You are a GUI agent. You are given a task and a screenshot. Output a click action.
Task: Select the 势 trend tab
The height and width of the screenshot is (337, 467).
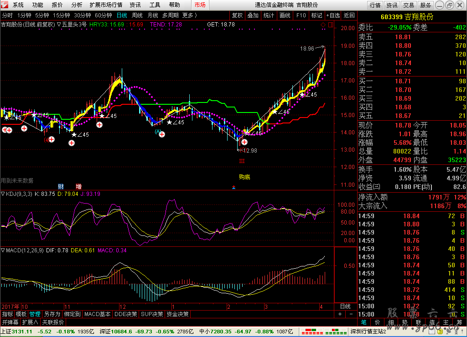point(405,322)
